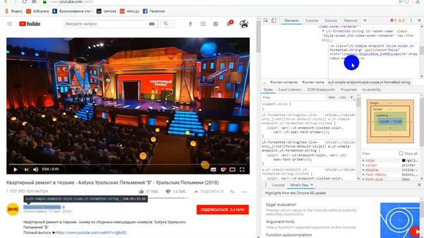Open the video more actions ellipsis
This screenshot has height=238, width=424.
[x=244, y=192]
